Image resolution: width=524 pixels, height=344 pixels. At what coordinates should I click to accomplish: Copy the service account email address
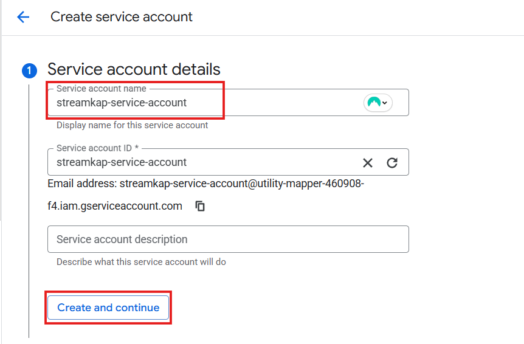click(200, 206)
